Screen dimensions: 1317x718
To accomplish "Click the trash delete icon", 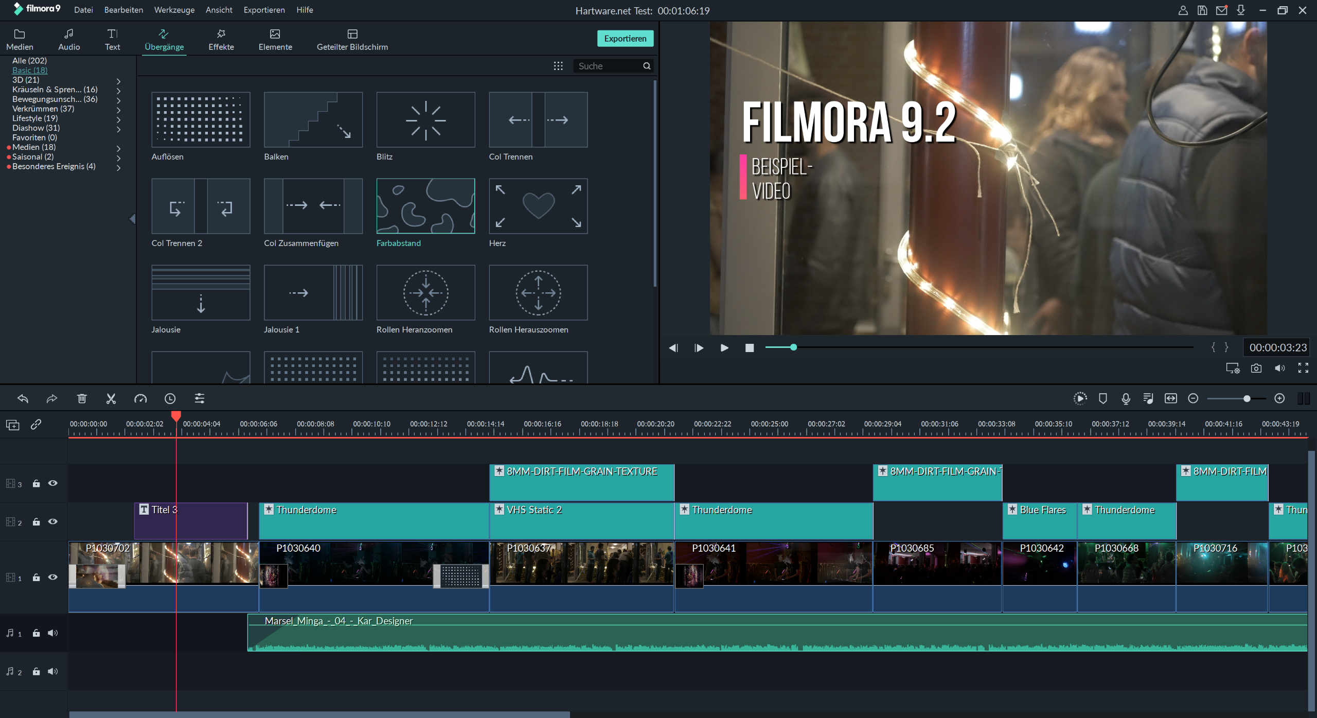I will 82,398.
